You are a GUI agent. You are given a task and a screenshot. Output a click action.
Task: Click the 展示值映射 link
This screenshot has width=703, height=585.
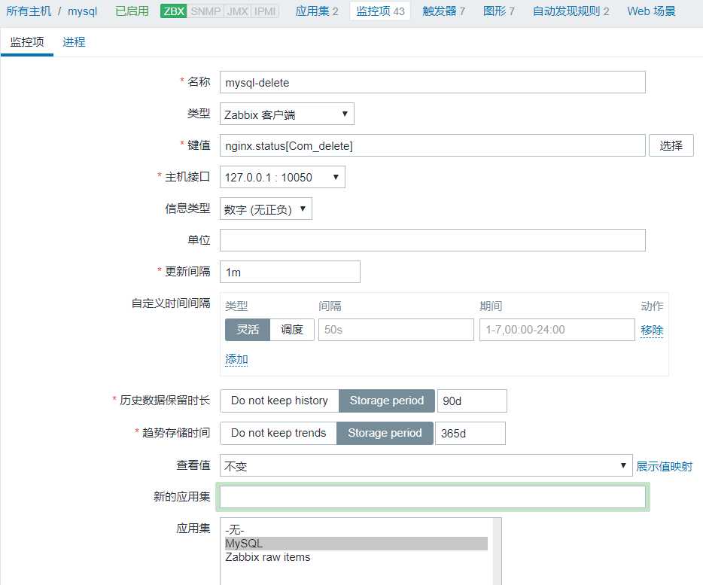[664, 466]
